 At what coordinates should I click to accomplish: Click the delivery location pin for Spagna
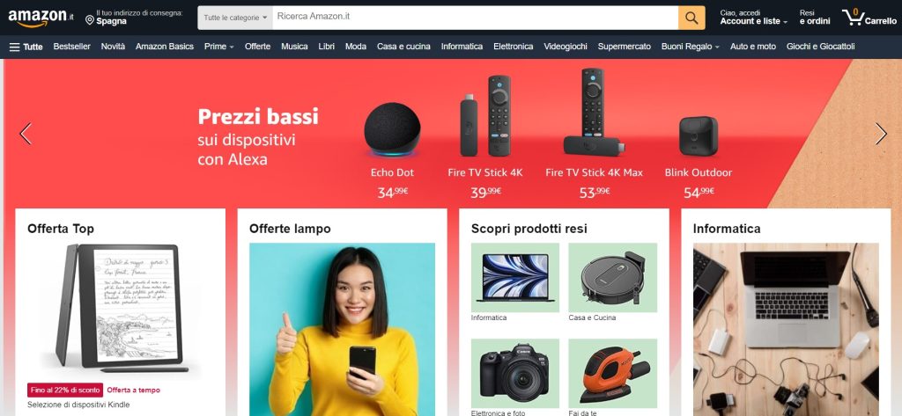90,20
